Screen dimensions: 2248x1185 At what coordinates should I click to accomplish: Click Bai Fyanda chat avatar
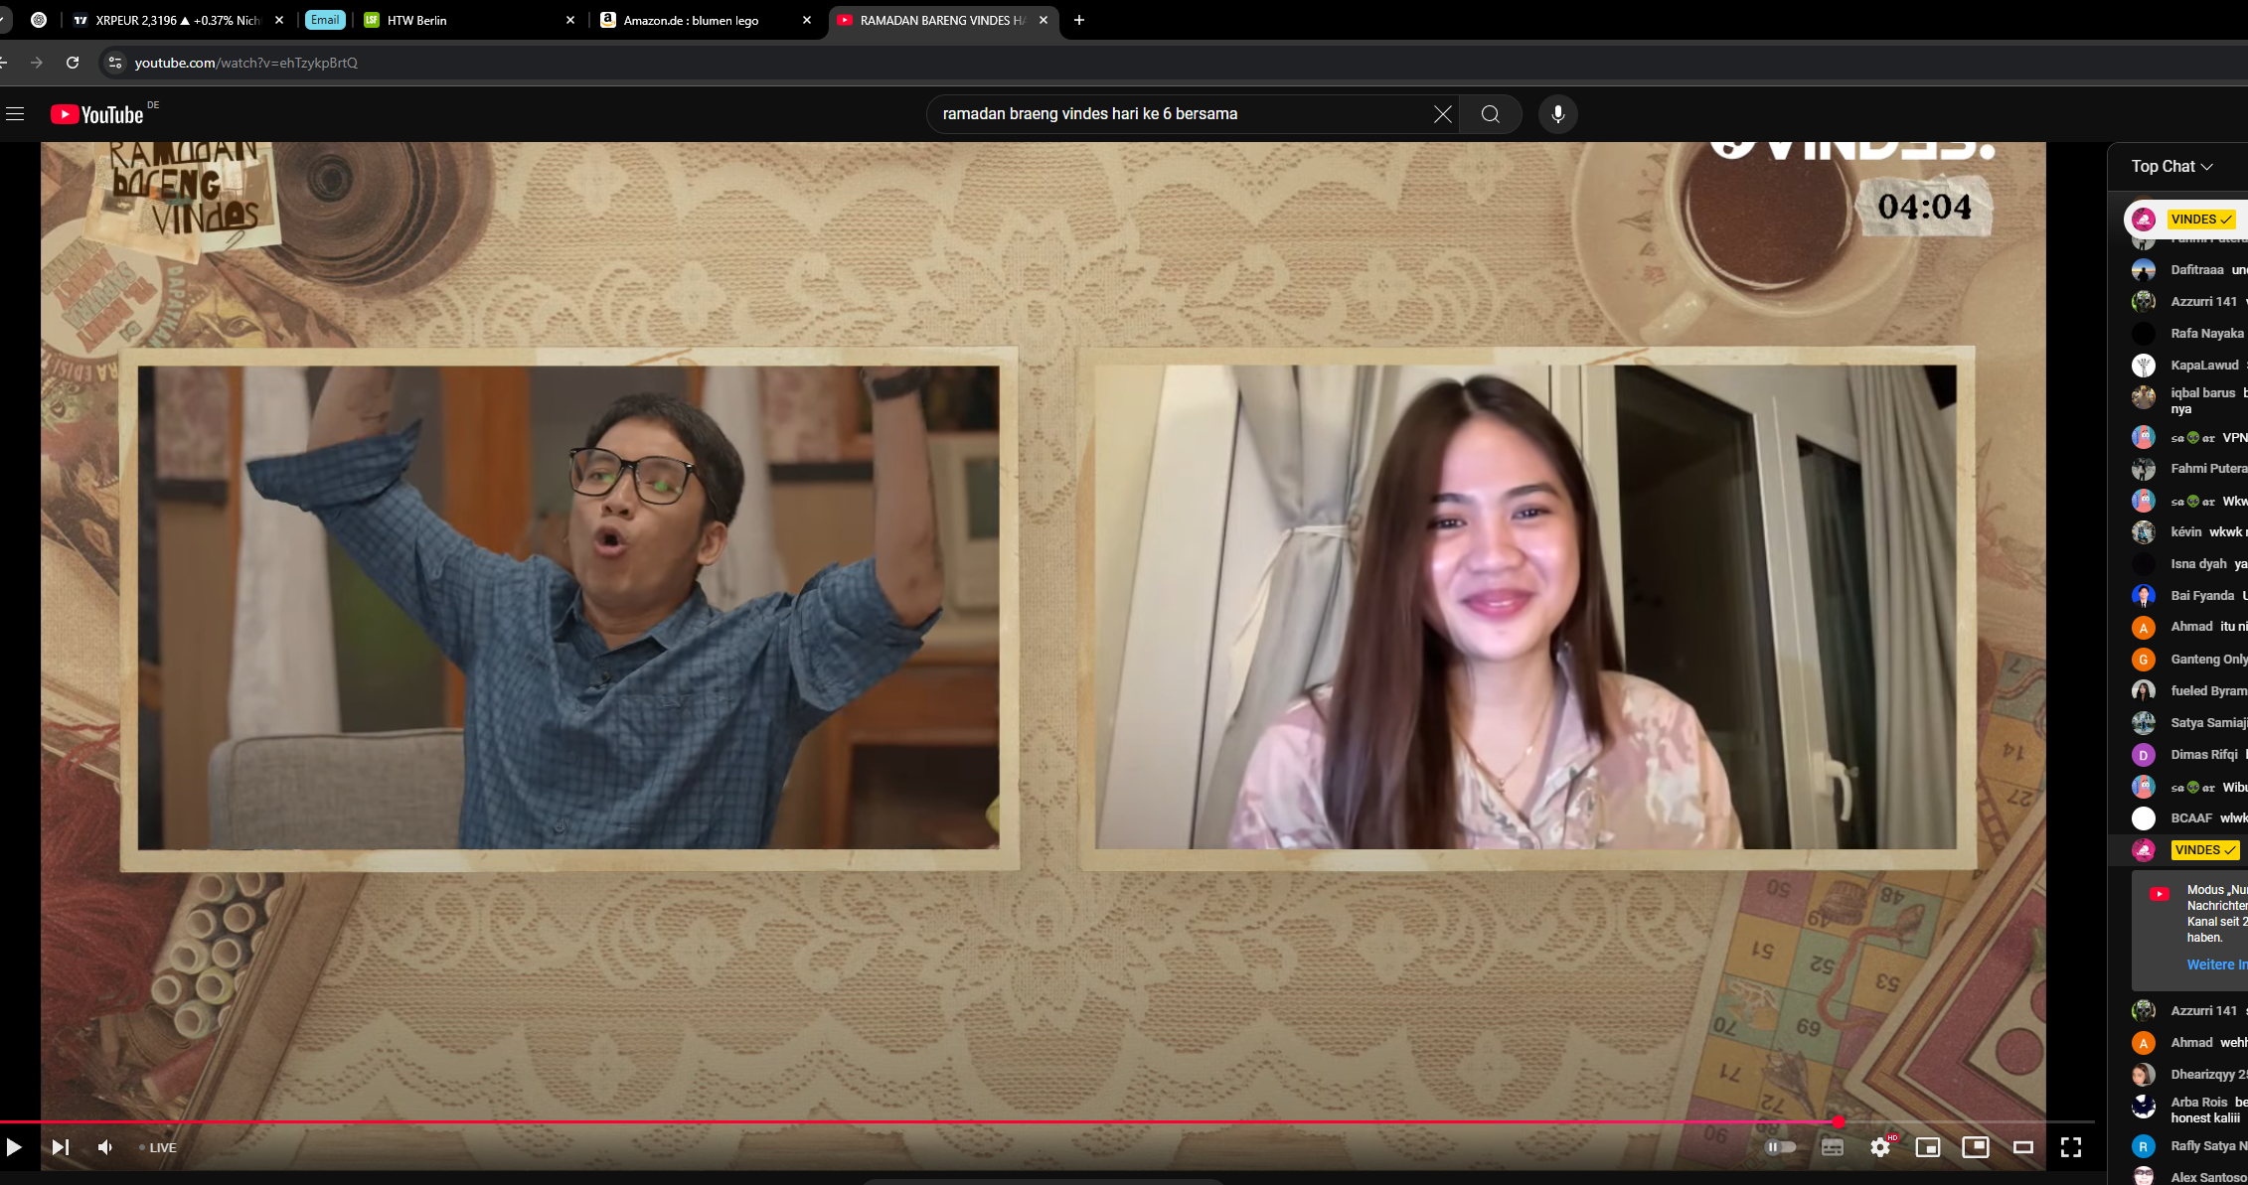pyautogui.click(x=2144, y=596)
